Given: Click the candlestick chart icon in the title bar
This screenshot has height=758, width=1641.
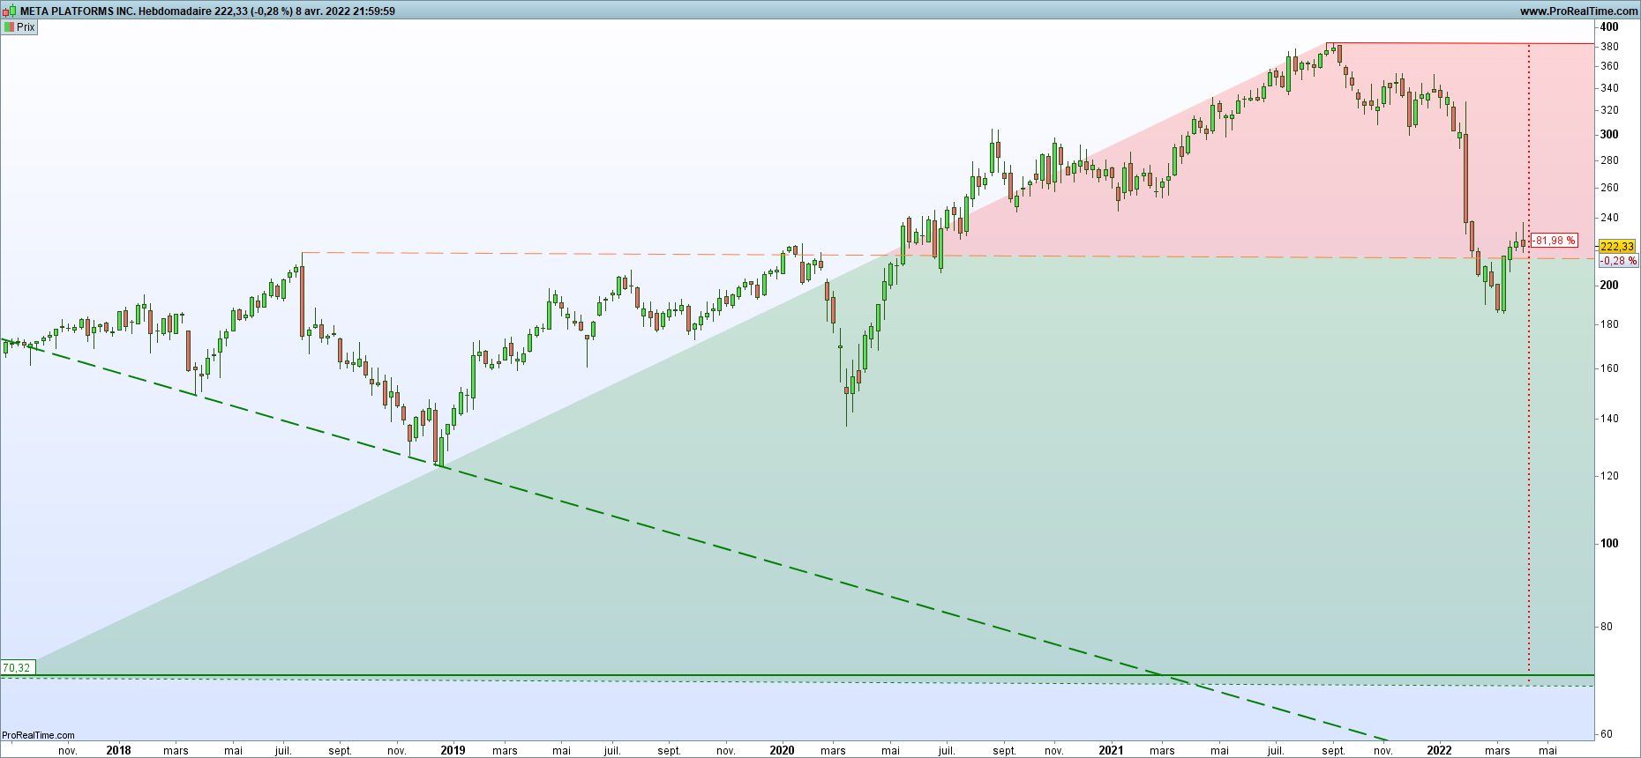Looking at the screenshot, I should pos(9,11).
